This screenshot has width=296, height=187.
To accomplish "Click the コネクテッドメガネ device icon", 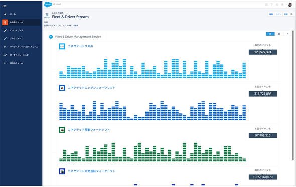I will (x=62, y=46).
